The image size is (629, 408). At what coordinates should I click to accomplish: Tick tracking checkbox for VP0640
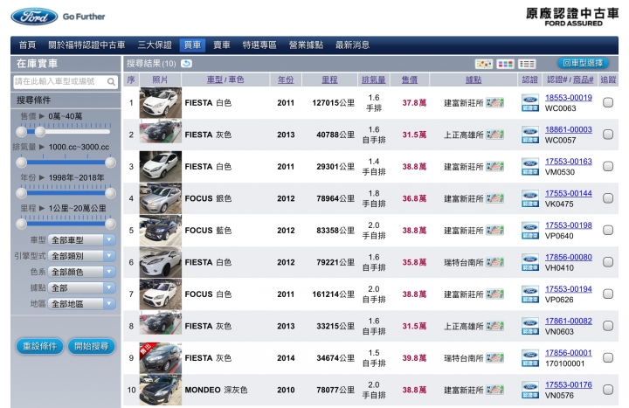pos(608,231)
